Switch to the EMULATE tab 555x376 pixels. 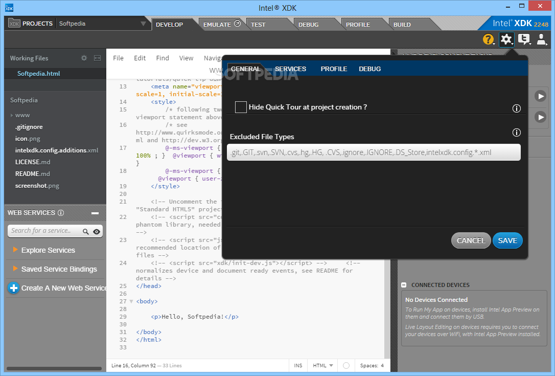[x=217, y=25]
